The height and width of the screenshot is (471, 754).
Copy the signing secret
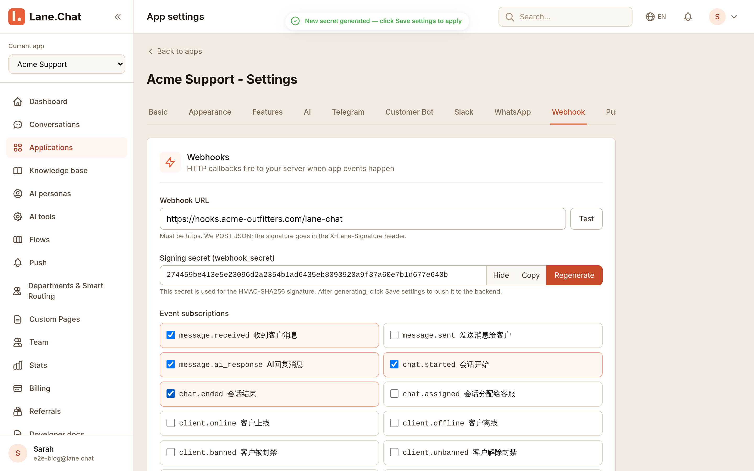coord(530,275)
